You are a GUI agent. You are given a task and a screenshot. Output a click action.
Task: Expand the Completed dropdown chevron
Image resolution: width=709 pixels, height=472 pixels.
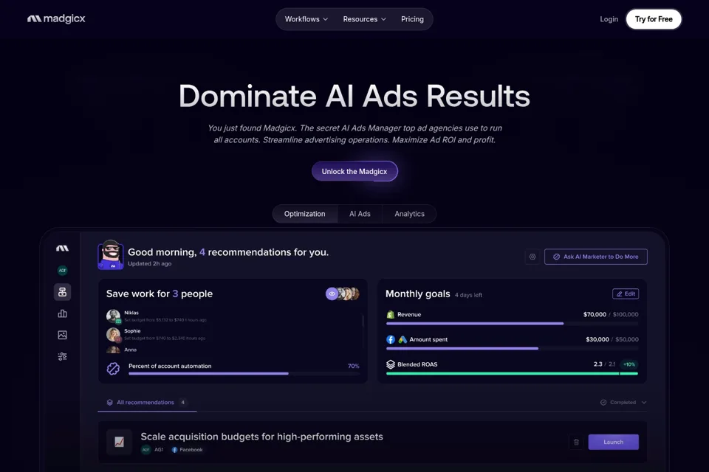tap(644, 403)
